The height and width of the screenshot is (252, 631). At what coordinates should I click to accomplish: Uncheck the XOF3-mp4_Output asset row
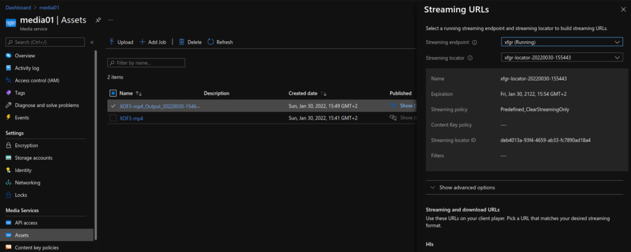113,106
